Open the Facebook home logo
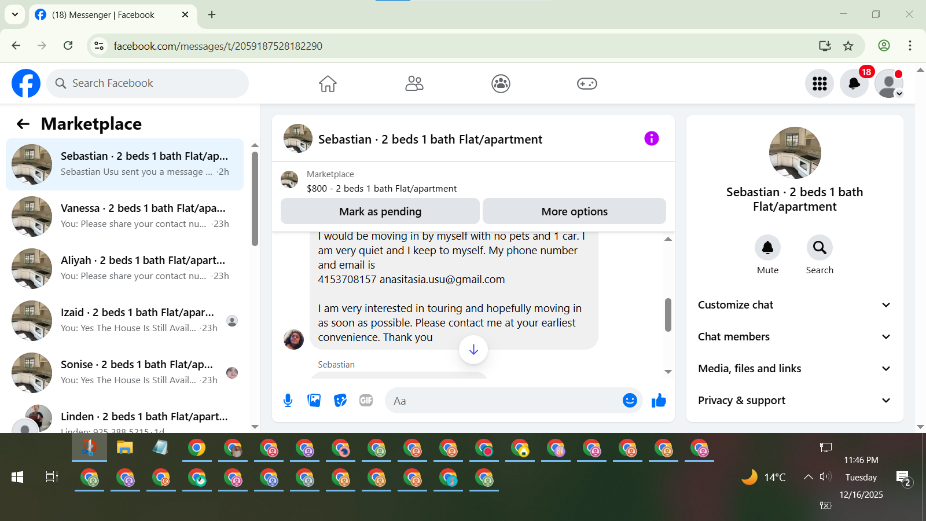 coord(26,83)
